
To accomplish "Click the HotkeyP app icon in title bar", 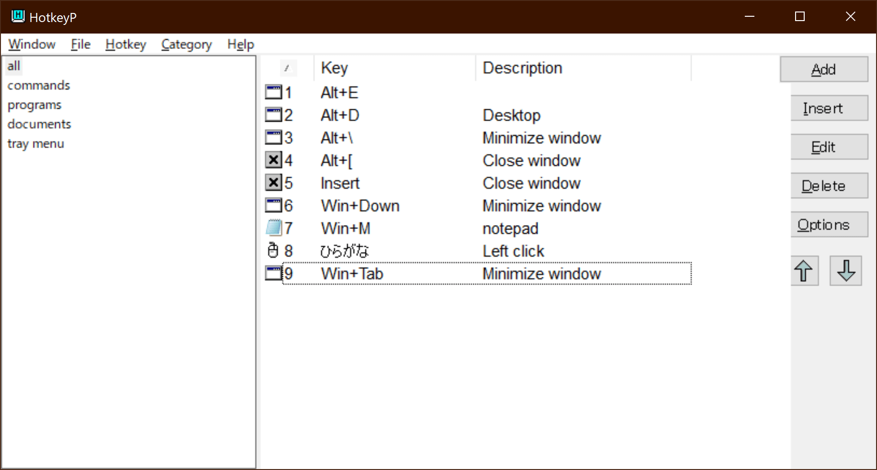I will (18, 16).
